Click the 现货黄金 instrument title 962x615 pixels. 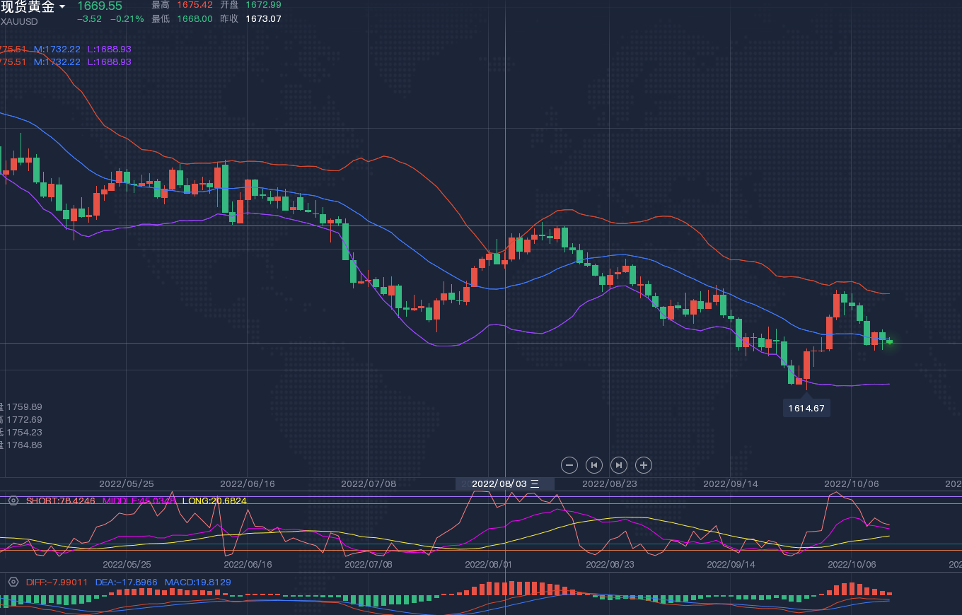28,7
